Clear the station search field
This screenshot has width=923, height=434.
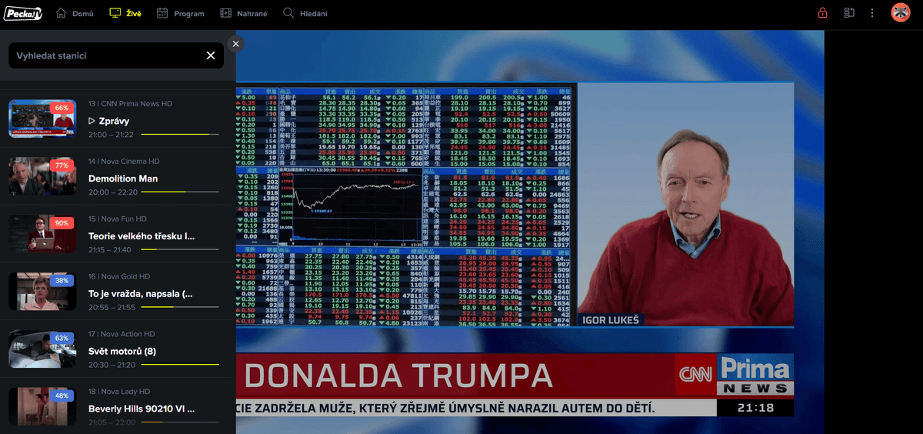[211, 55]
